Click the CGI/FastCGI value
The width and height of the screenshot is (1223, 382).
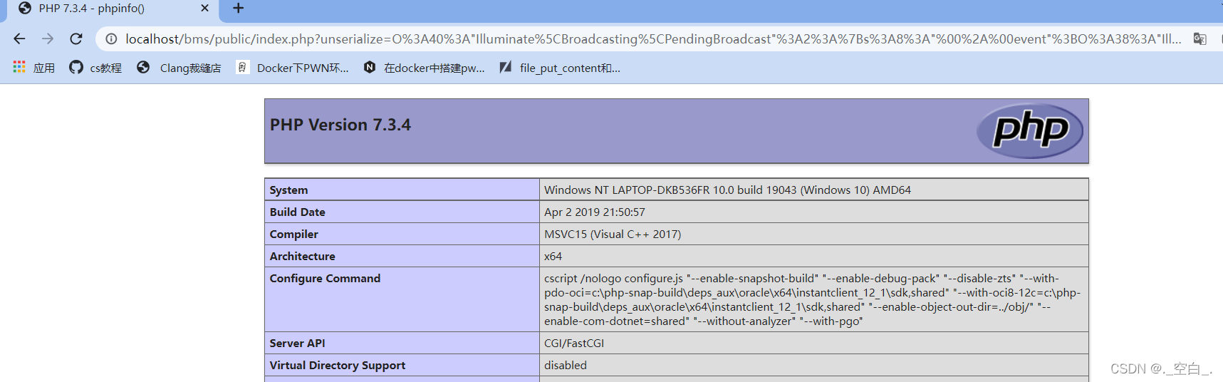(x=574, y=343)
